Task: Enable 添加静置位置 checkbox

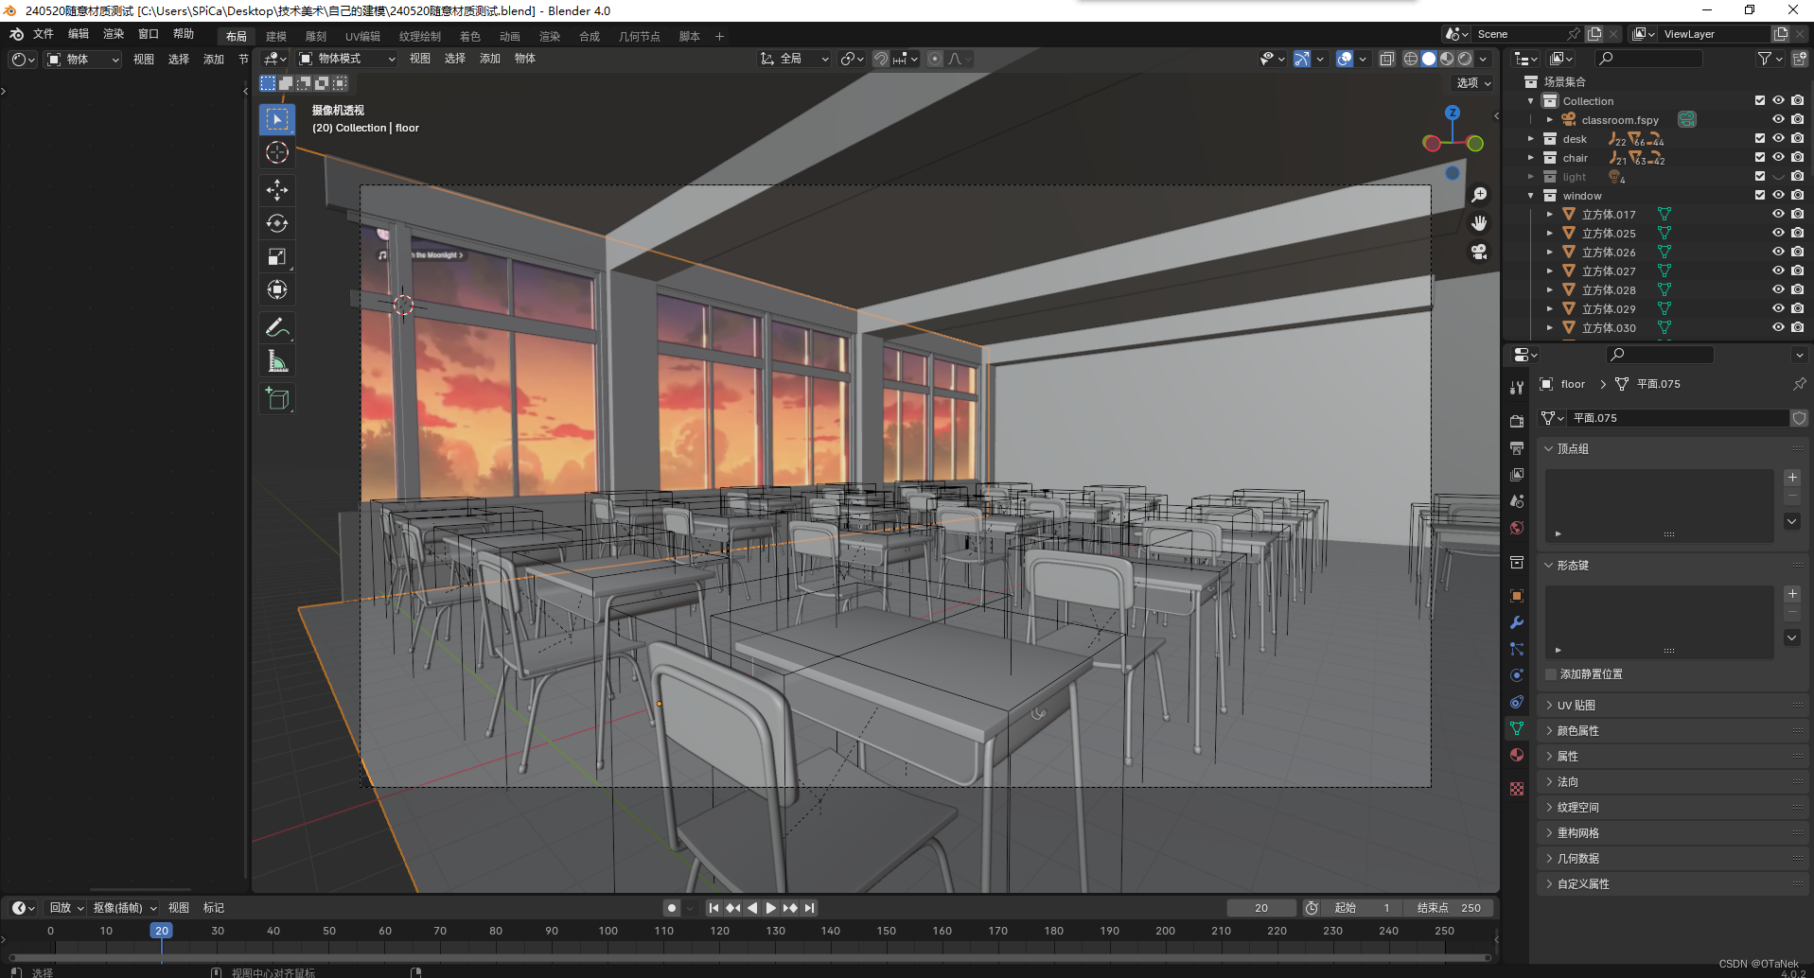Action: click(x=1551, y=674)
